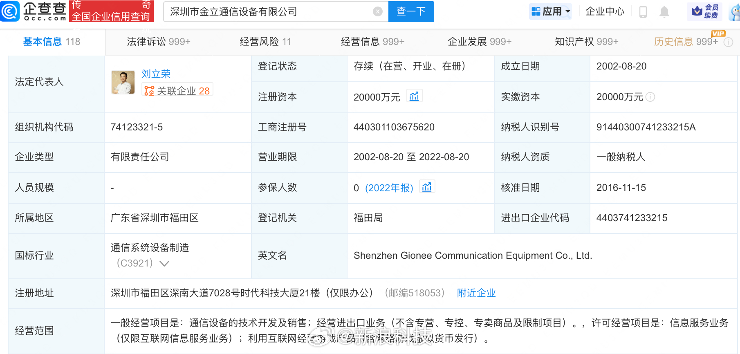The width and height of the screenshot is (740, 354).
Task: Open 企业中心 link
Action: click(x=605, y=11)
